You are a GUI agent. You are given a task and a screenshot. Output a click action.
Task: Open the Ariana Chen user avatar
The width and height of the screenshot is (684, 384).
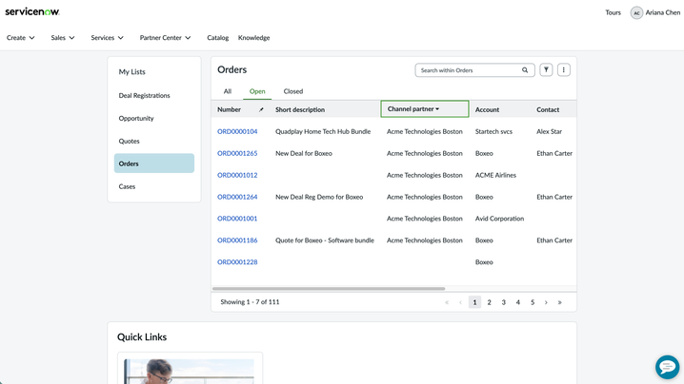coord(636,13)
